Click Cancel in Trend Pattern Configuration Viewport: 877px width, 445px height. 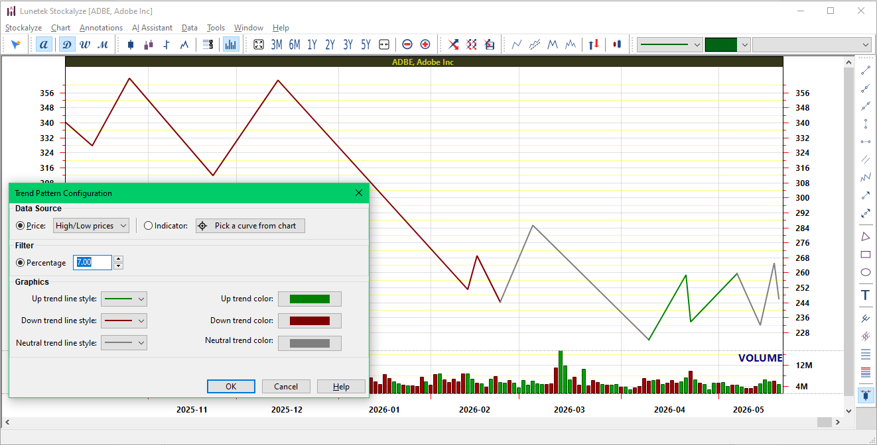(286, 387)
